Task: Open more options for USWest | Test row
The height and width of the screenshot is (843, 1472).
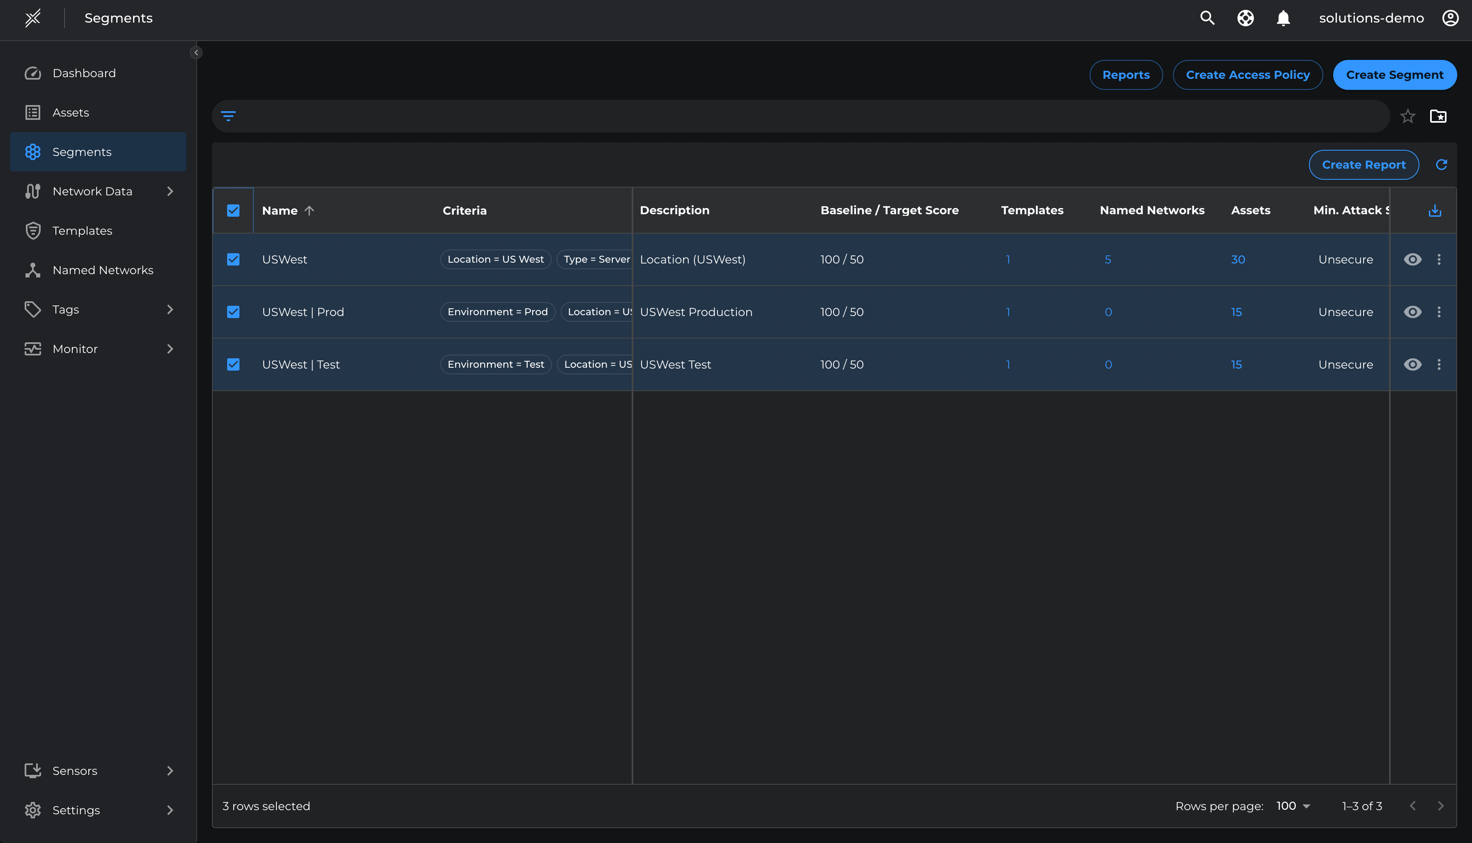Action: (1439, 365)
